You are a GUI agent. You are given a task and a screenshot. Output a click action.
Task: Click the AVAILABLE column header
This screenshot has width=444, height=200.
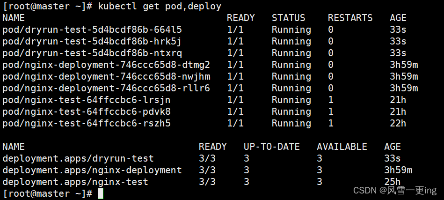pyautogui.click(x=342, y=147)
